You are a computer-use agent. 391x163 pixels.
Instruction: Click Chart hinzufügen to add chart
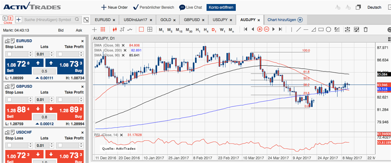(285, 20)
